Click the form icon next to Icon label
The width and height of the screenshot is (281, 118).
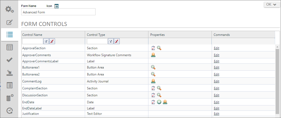[56, 6]
